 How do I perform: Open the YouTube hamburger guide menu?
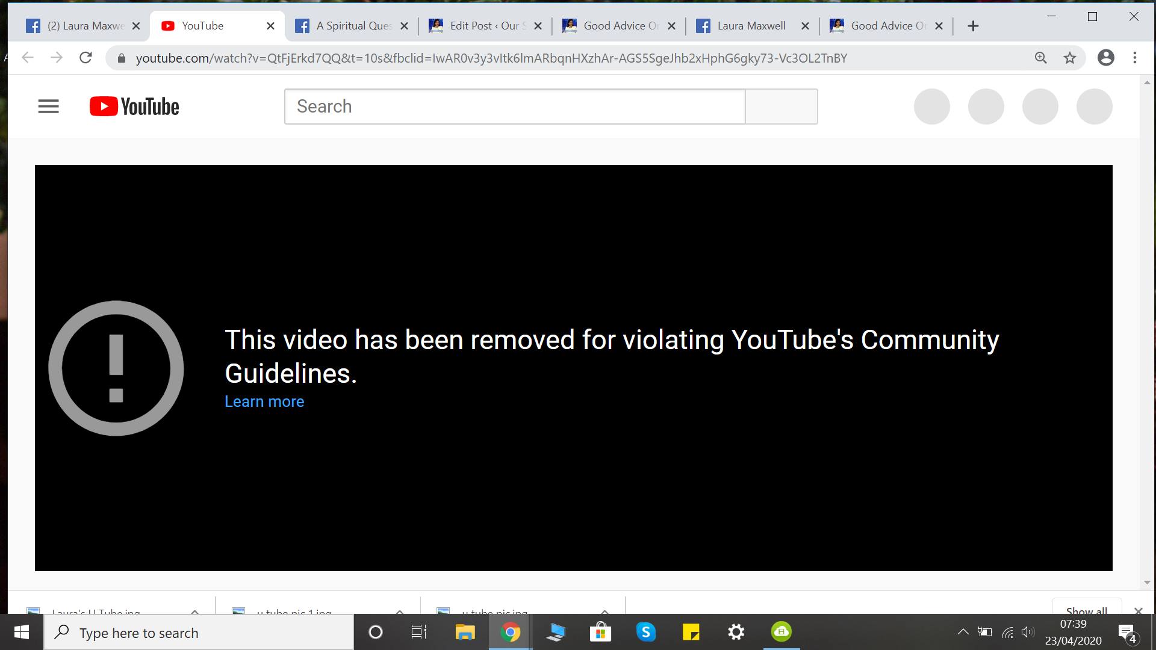click(48, 107)
